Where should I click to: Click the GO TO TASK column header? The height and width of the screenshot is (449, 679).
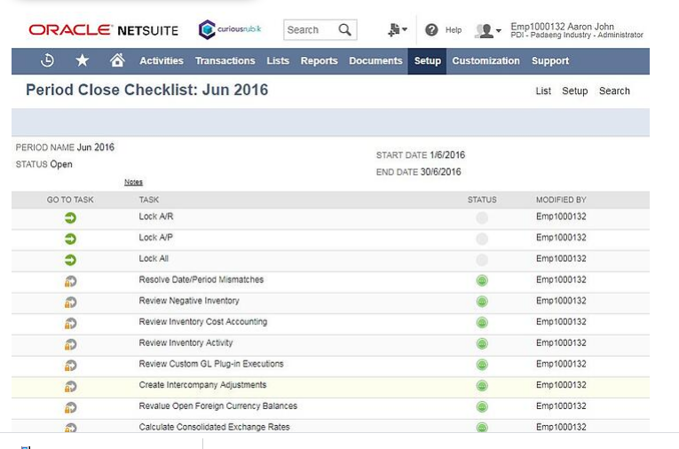tap(70, 200)
